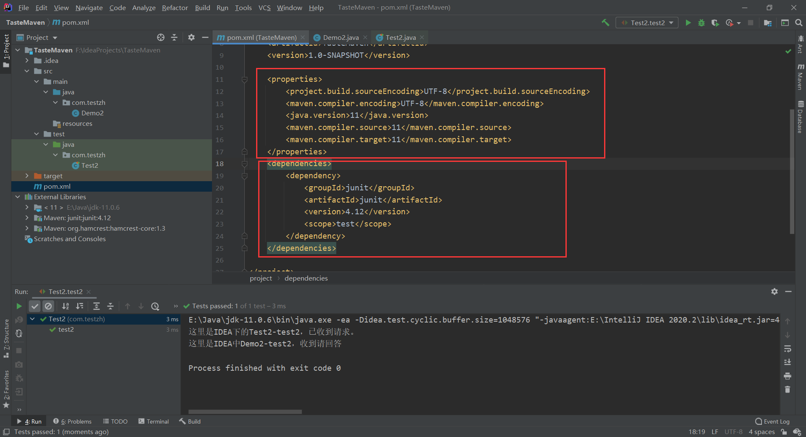Expand the .idea folder

(x=27, y=60)
